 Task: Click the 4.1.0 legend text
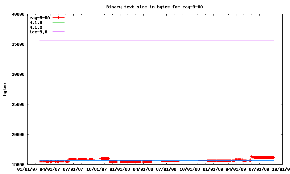coord(36,22)
